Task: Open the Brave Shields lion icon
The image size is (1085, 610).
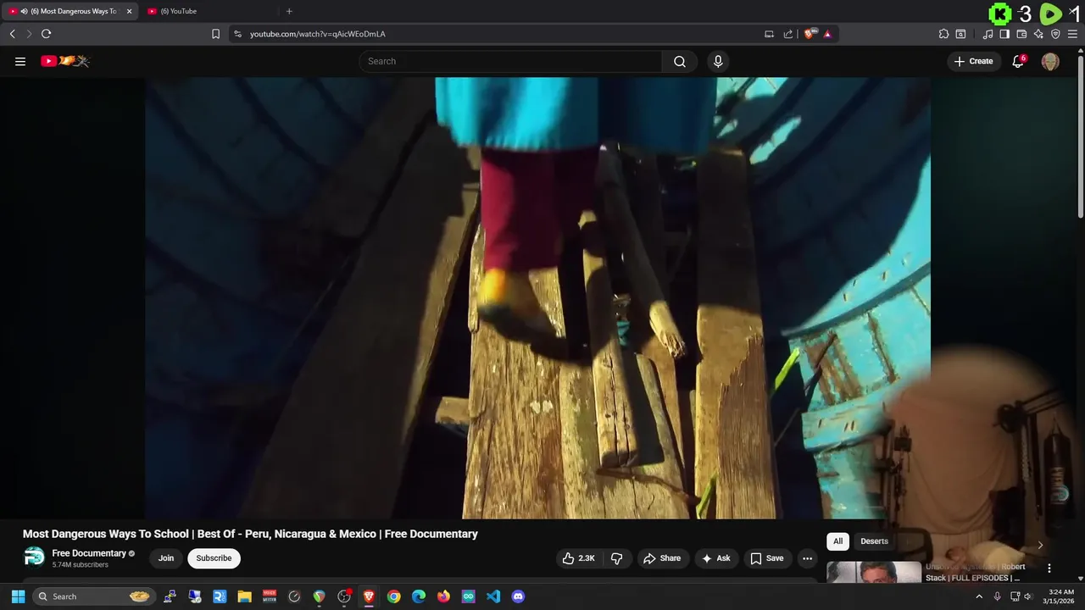Action: coord(810,34)
